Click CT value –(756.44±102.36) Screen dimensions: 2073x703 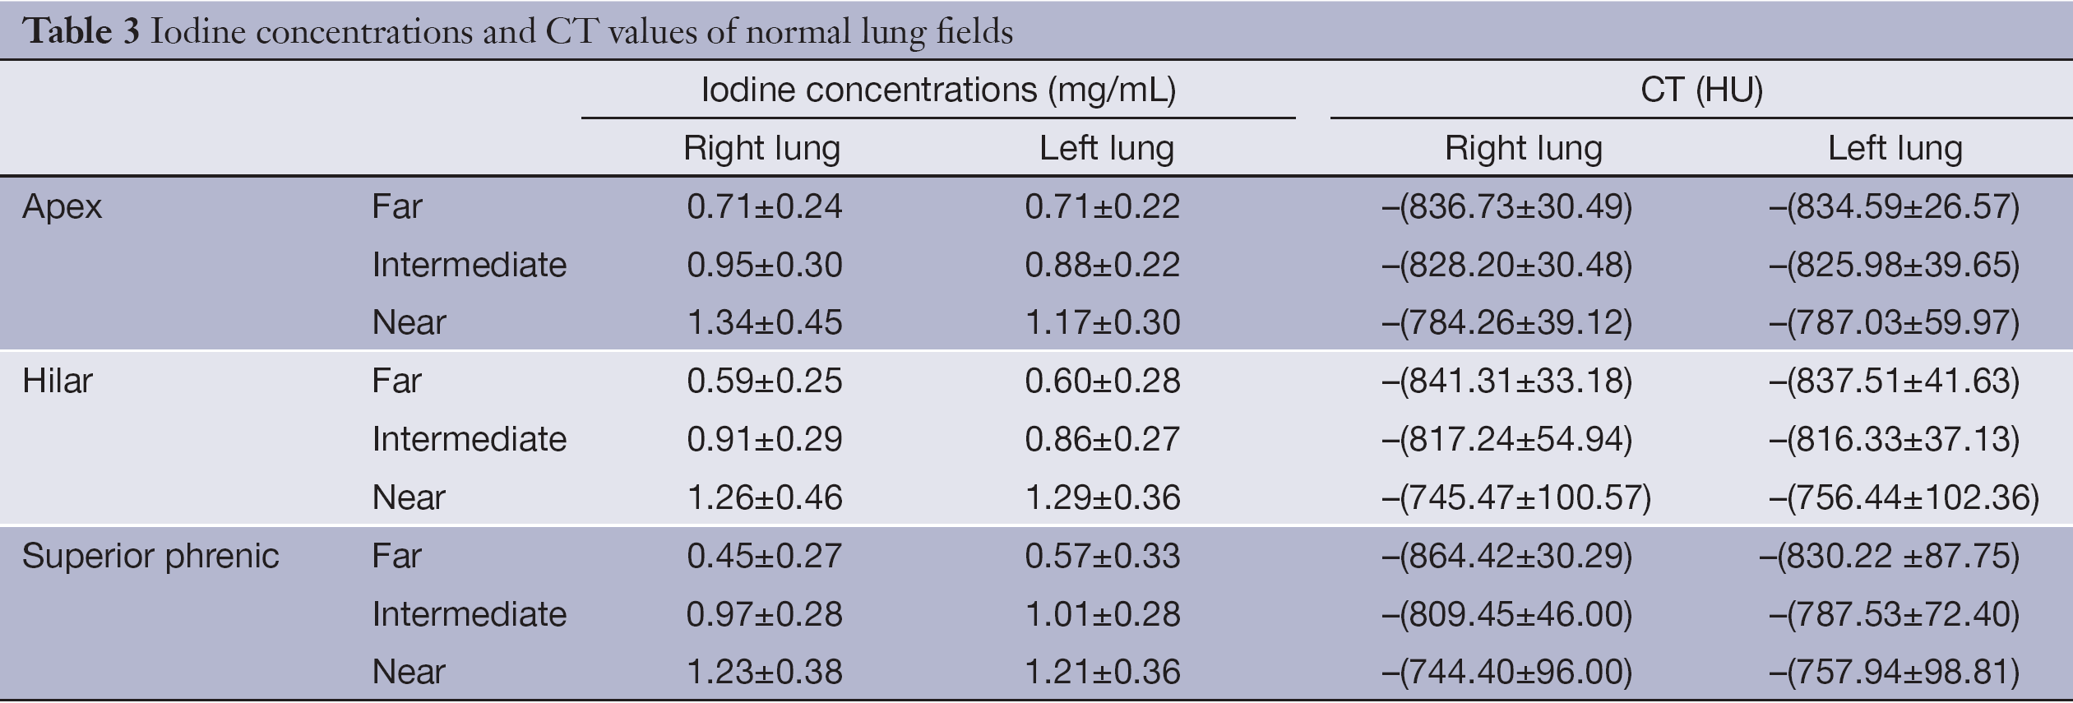pos(1904,497)
